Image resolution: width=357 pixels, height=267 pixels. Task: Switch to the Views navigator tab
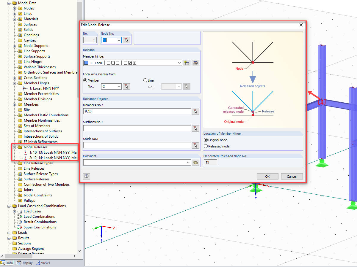pyautogui.click(x=43, y=263)
